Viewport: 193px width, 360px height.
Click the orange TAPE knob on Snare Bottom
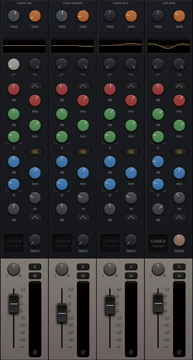(83, 16)
